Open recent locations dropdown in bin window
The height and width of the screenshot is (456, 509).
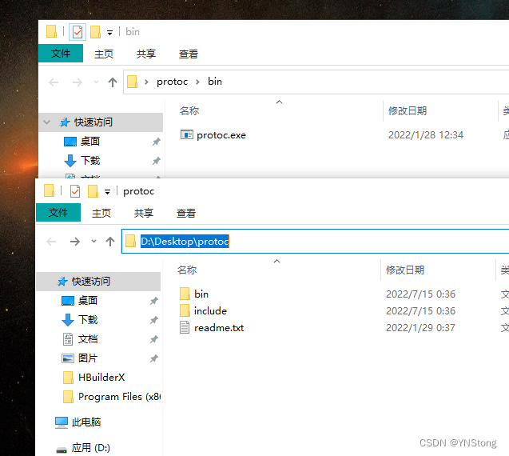point(96,82)
